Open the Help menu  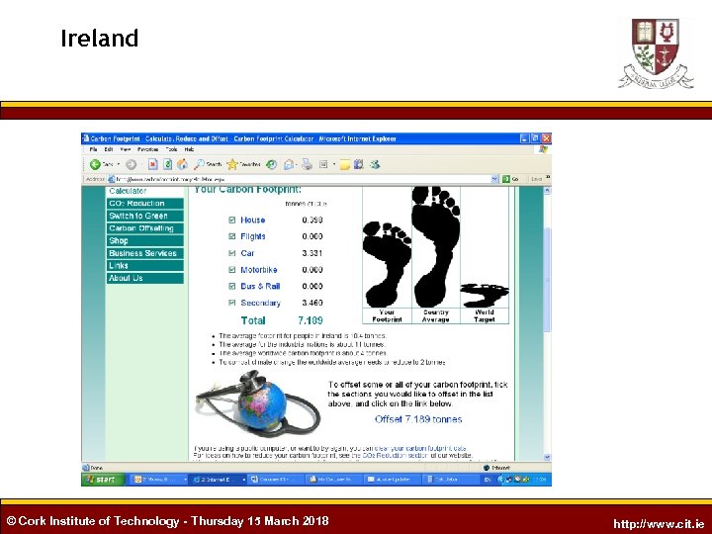pos(189,149)
